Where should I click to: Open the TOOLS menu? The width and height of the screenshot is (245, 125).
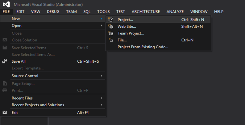pyautogui.click(x=103, y=12)
